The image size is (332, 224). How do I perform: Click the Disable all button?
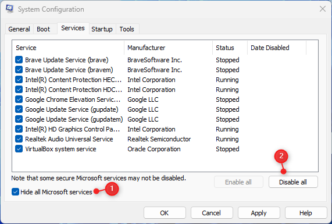tap(293, 182)
